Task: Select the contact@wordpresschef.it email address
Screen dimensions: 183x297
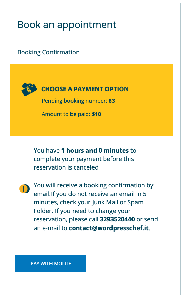Action: coord(109,228)
